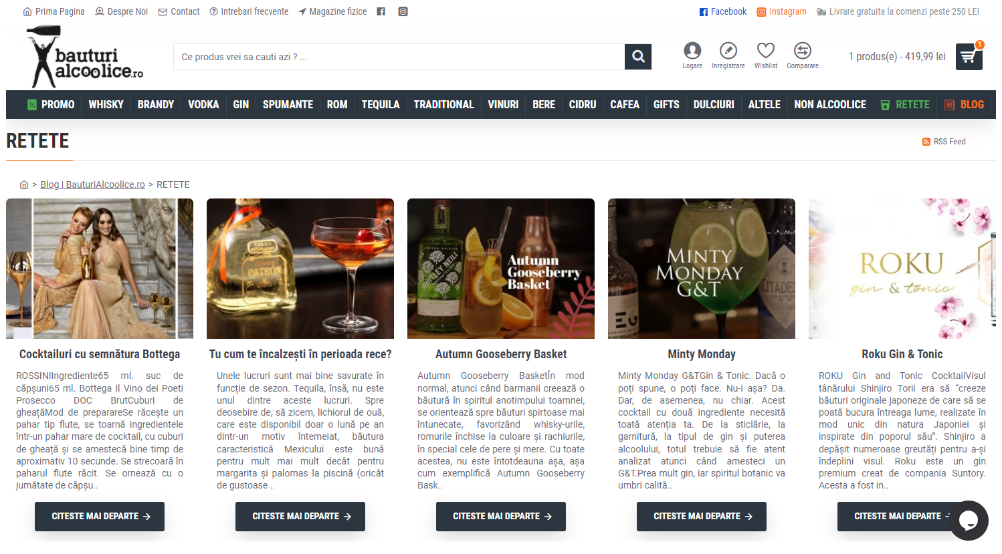Open the Inregistrare pencil icon
The height and width of the screenshot is (554, 1002).
tap(728, 51)
